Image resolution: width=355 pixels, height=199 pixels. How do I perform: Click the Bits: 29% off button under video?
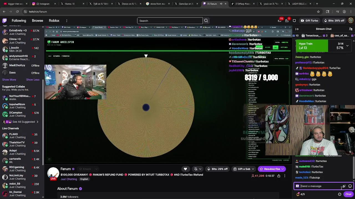217,169
